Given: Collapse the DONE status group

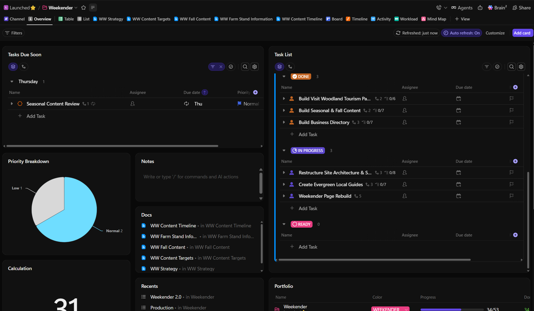Looking at the screenshot, I should pyautogui.click(x=284, y=76).
